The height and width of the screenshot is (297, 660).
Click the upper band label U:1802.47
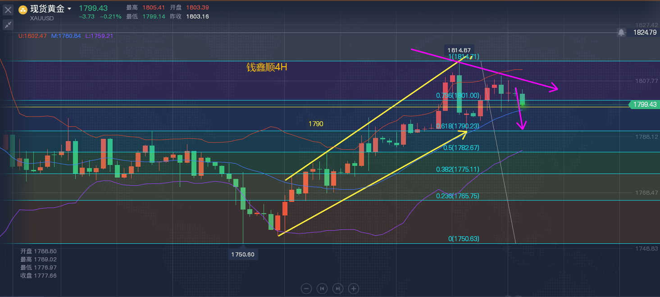click(x=33, y=36)
